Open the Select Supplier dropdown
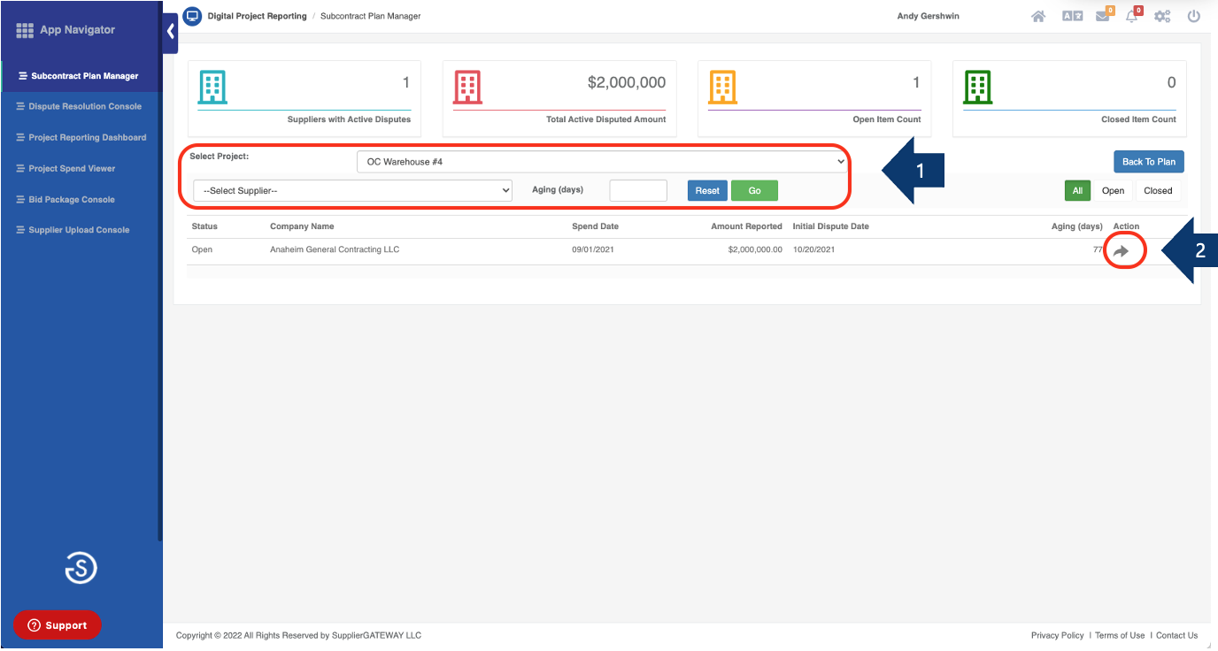Image resolution: width=1218 pixels, height=651 pixels. pyautogui.click(x=352, y=190)
